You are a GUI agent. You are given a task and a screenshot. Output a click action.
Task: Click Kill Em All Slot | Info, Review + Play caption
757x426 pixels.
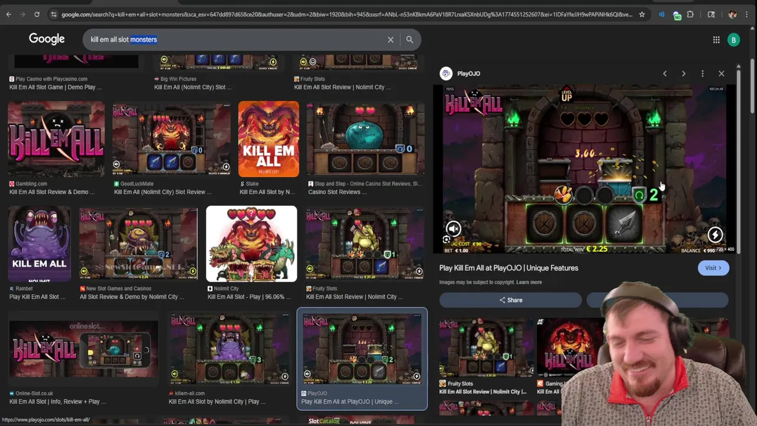click(58, 401)
